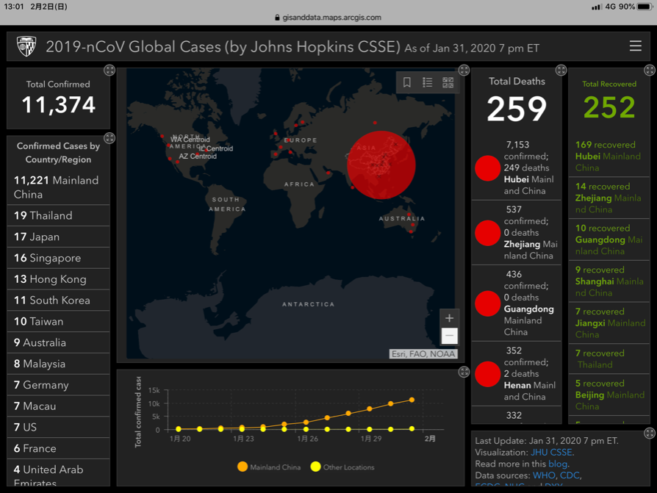Open the WHO data source link
The height and width of the screenshot is (493, 657).
click(544, 475)
